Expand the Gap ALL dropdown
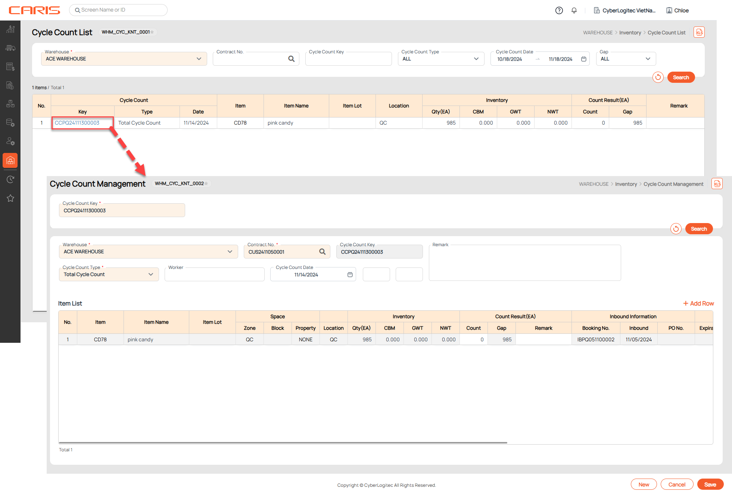The height and width of the screenshot is (492, 732). [x=648, y=59]
